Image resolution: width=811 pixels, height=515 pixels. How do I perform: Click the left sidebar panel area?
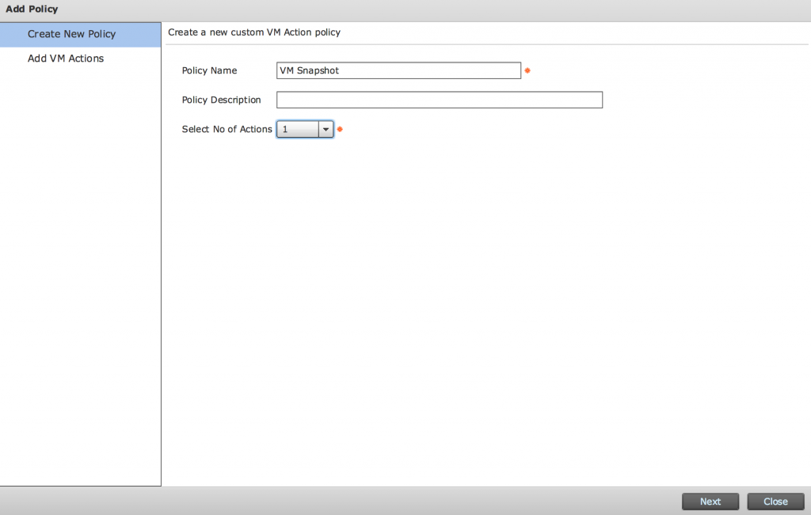pos(79,277)
